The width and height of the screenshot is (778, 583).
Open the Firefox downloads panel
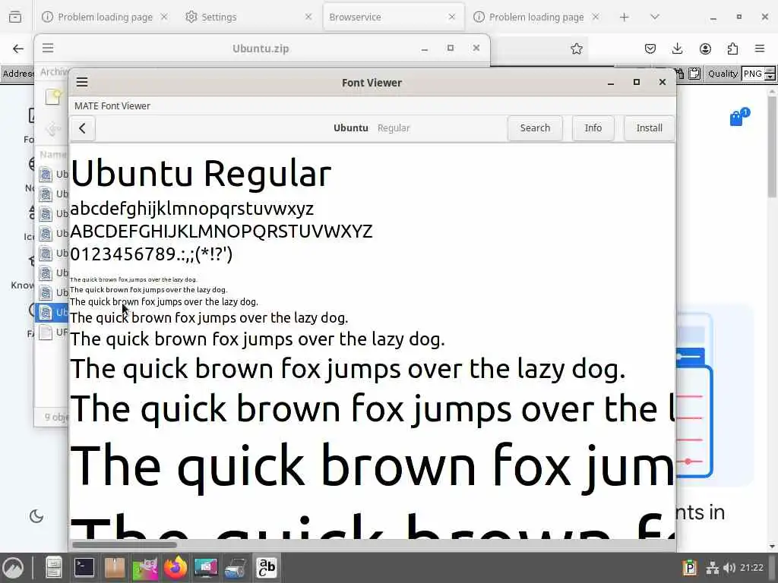(677, 49)
